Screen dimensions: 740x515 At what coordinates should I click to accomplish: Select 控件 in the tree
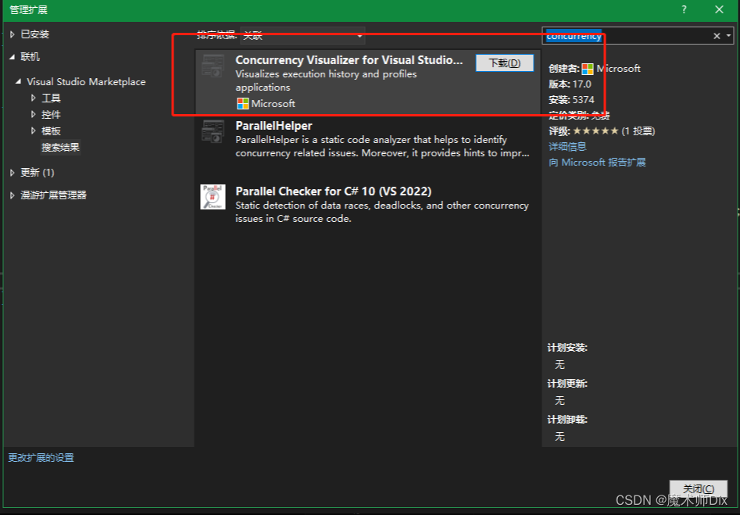pyautogui.click(x=51, y=115)
